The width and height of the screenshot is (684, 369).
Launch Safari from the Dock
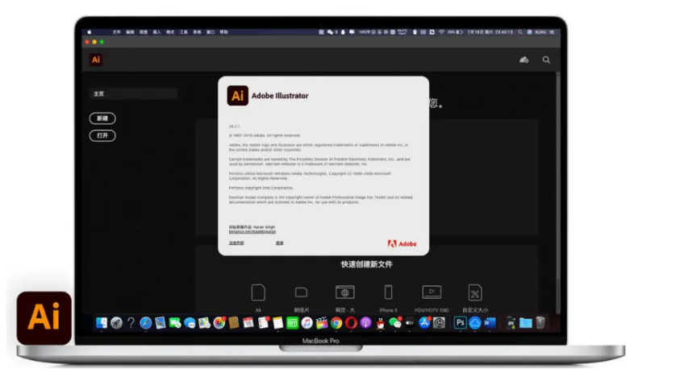(145, 323)
